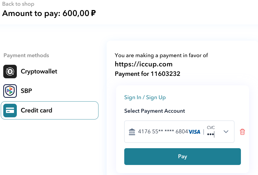258x175 pixels.
Task: Click the https://iccup.com merchant address
Action: click(x=144, y=64)
